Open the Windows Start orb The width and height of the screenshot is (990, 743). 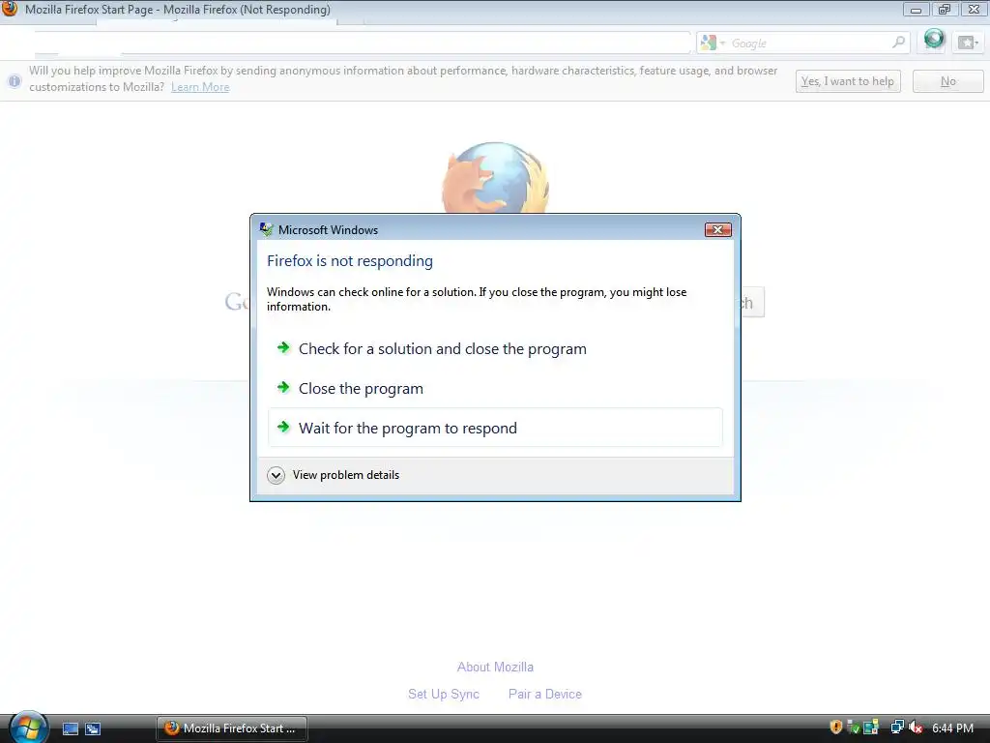tap(27, 728)
